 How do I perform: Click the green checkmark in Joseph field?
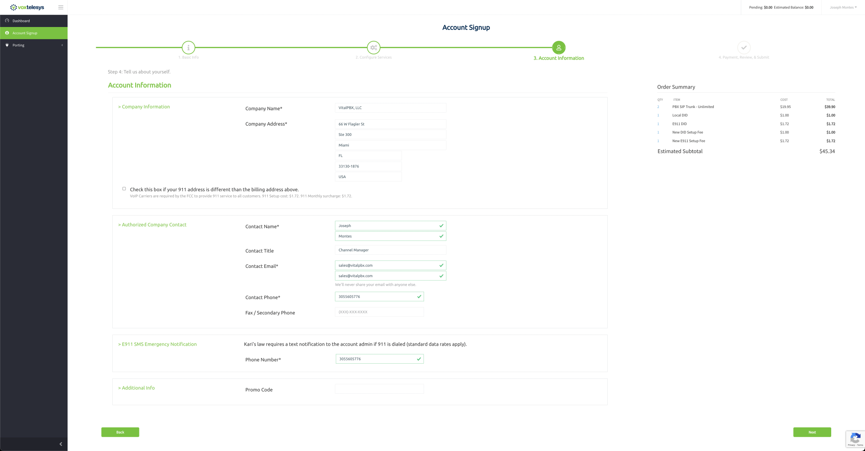(441, 226)
